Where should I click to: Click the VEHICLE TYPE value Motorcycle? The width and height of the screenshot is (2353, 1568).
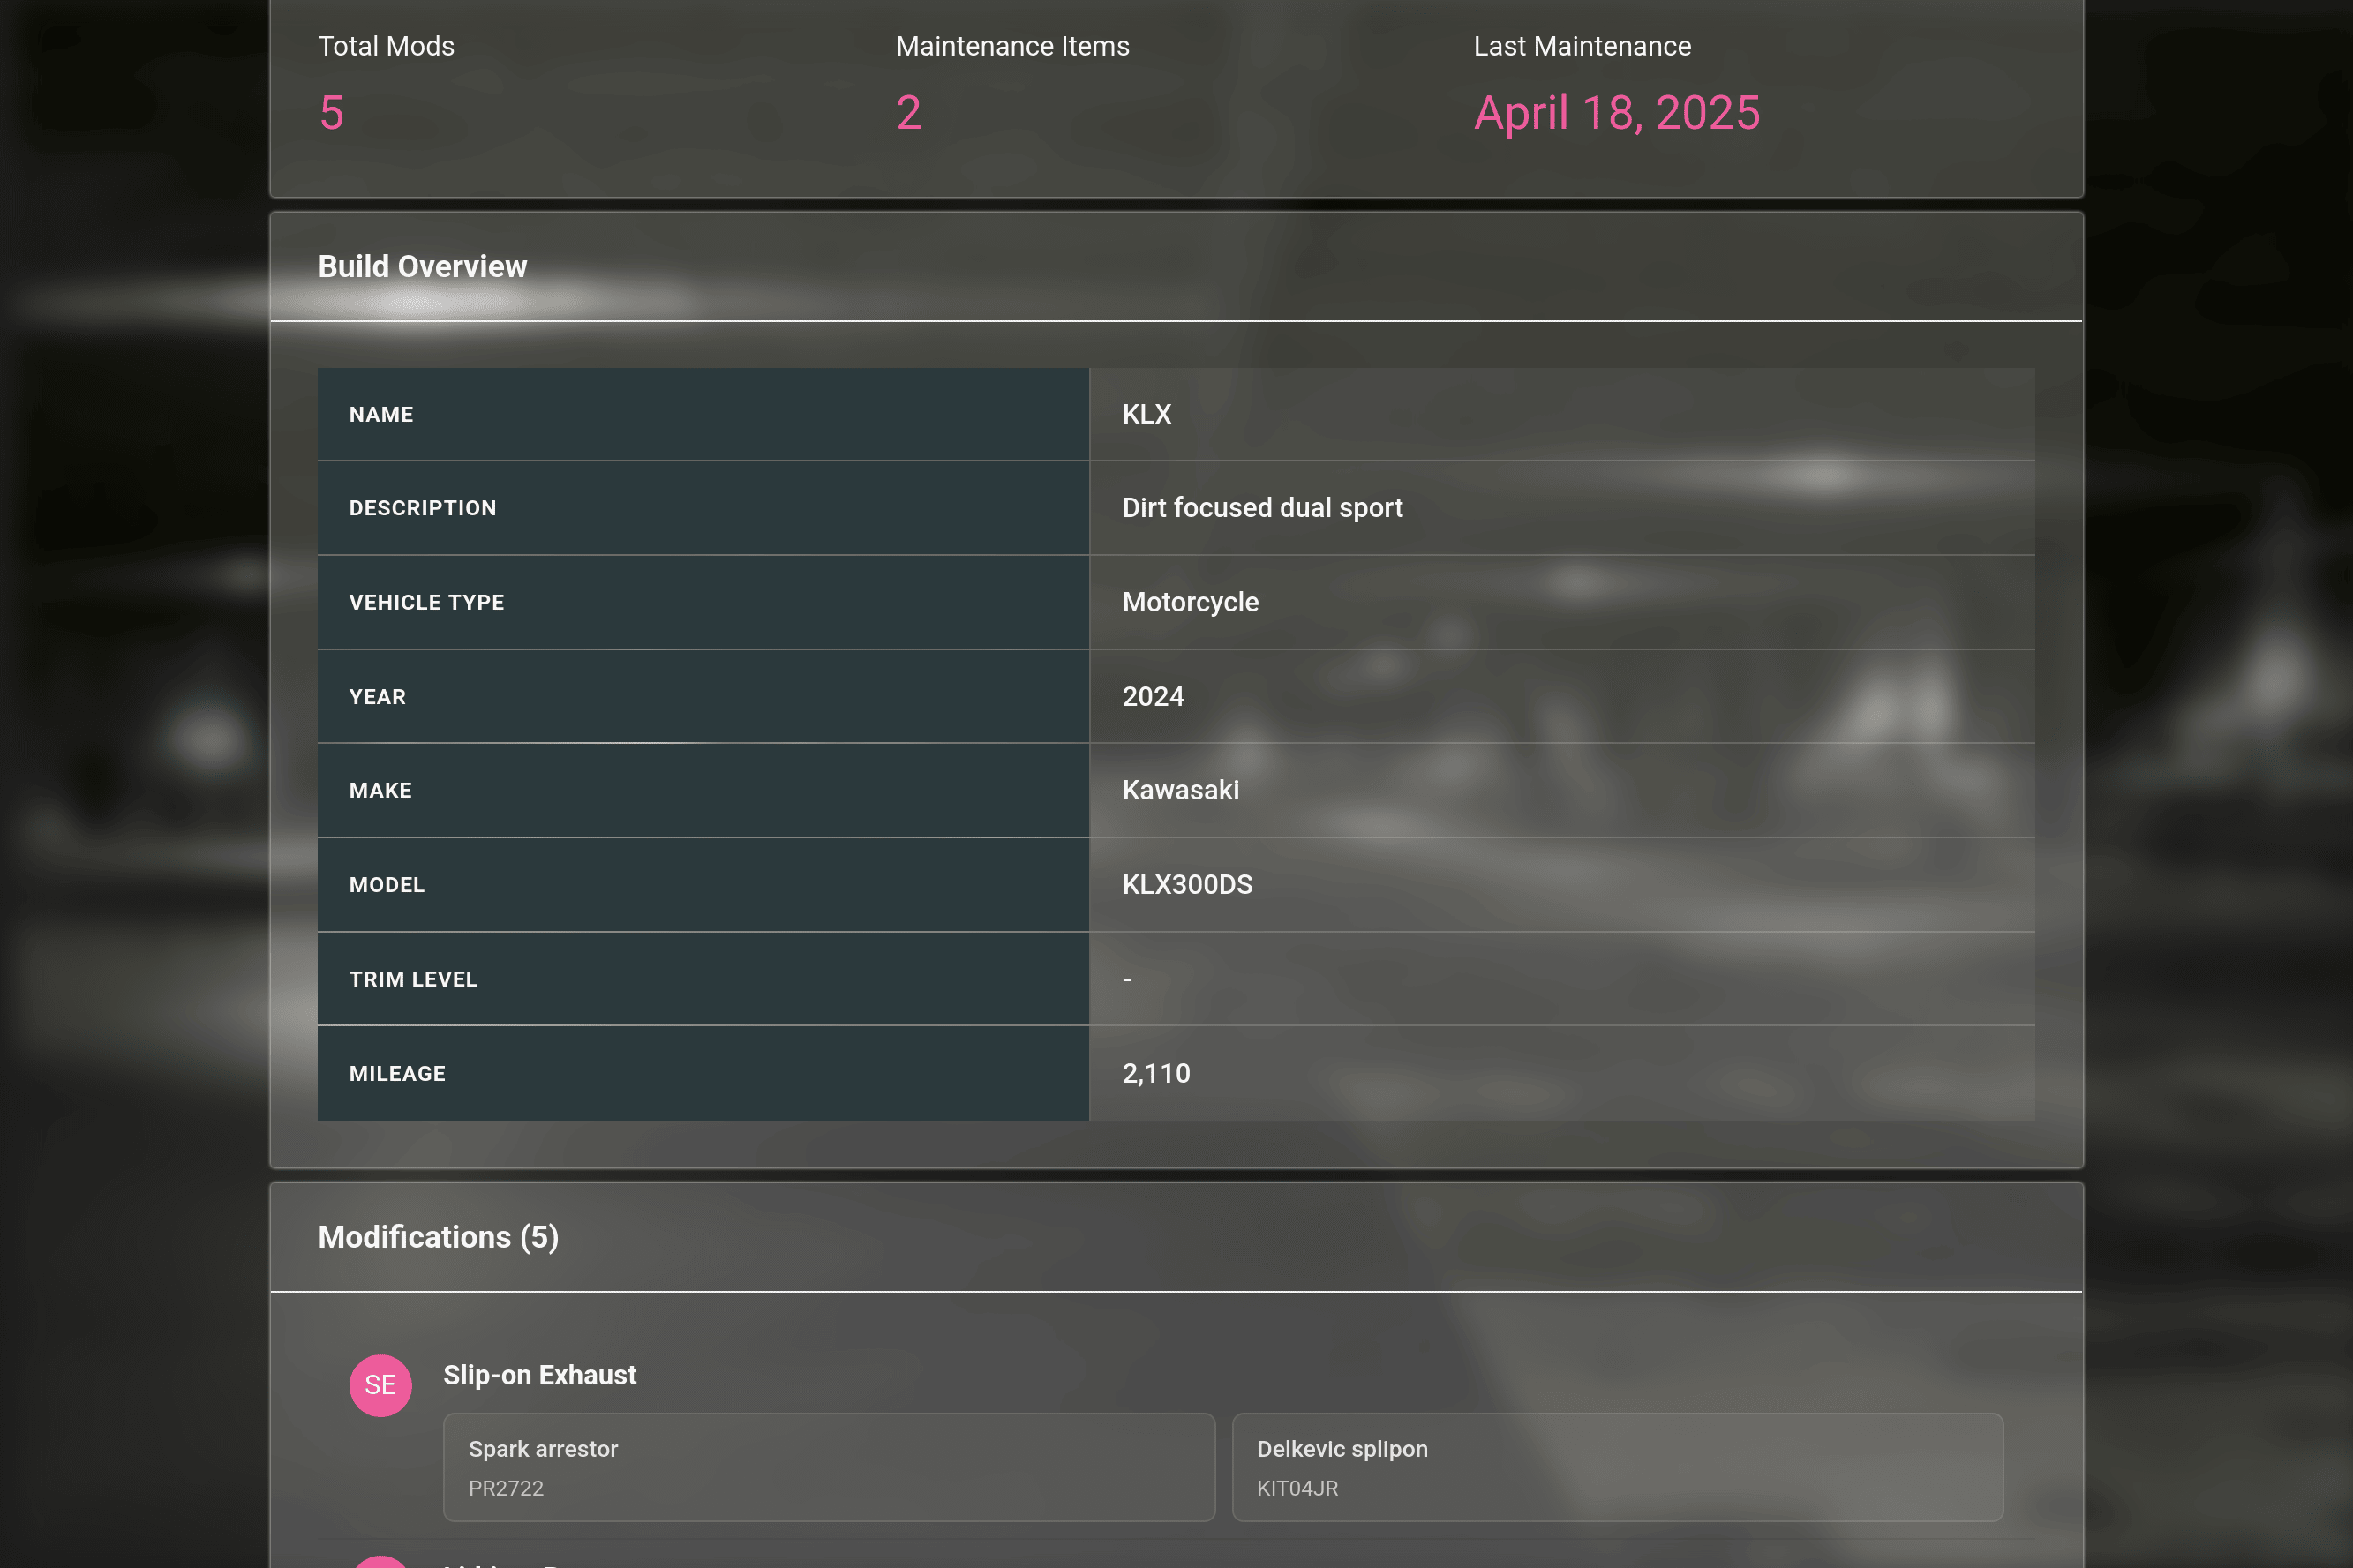1190,601
